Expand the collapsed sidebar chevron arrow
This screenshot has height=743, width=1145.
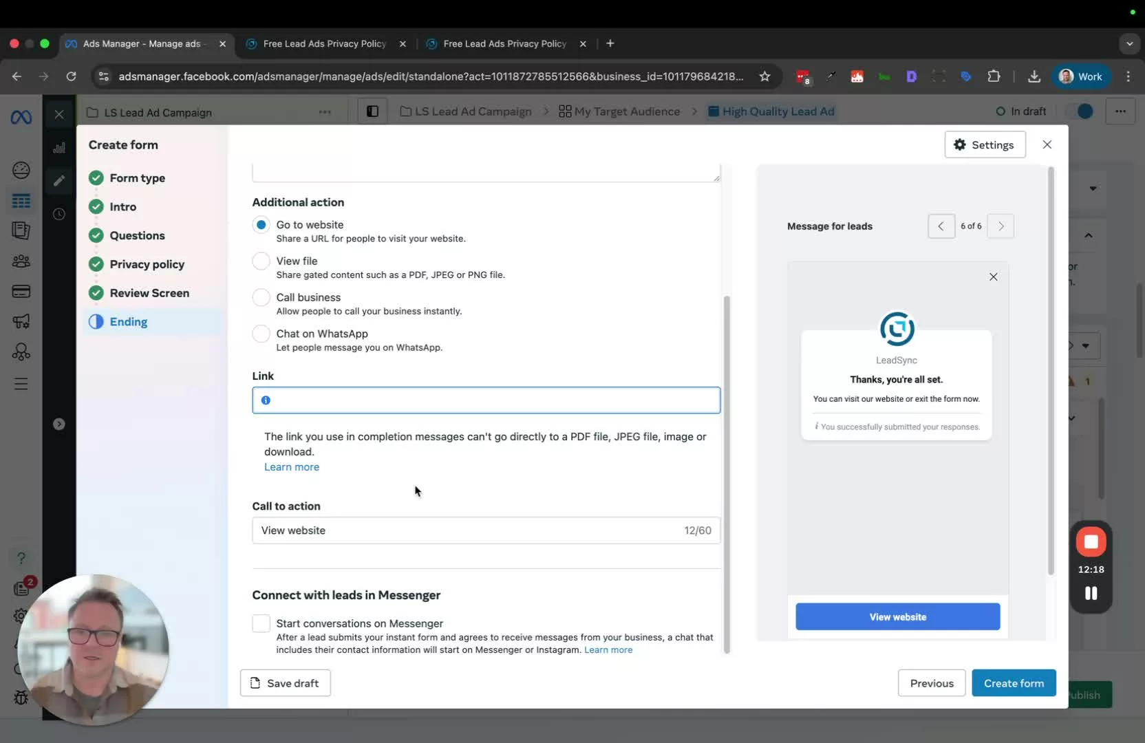[x=59, y=424]
